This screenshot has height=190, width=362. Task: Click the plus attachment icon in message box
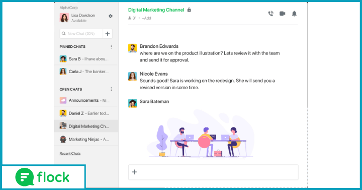tap(134, 172)
